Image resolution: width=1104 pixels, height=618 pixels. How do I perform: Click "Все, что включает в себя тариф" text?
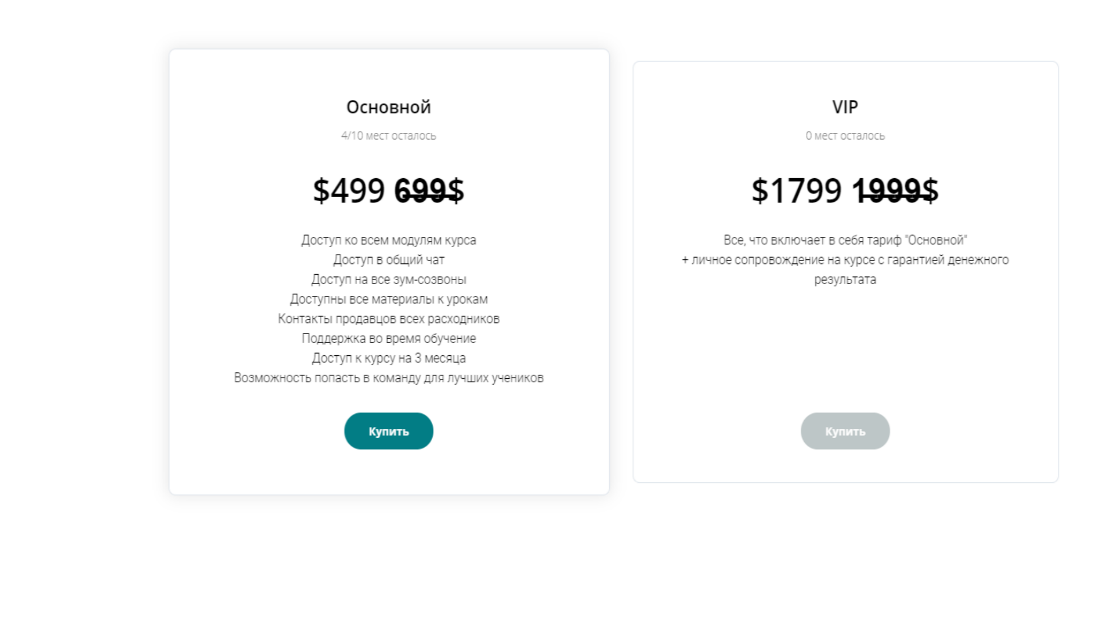[845, 240]
